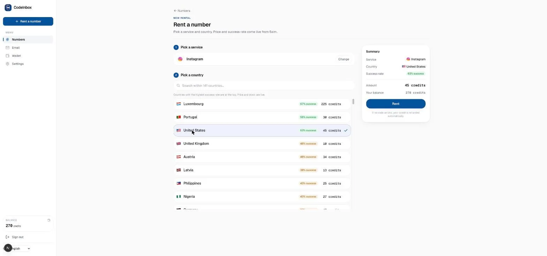Sign out of the account
Screen dimensions: 547x256
28,237
